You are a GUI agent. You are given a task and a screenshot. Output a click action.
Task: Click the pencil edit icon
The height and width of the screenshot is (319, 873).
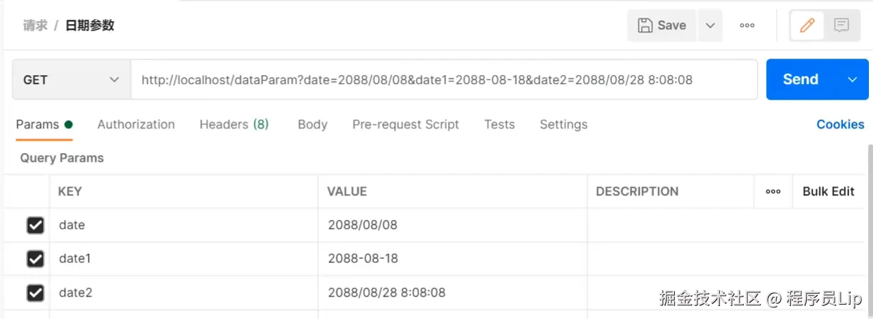tap(807, 26)
